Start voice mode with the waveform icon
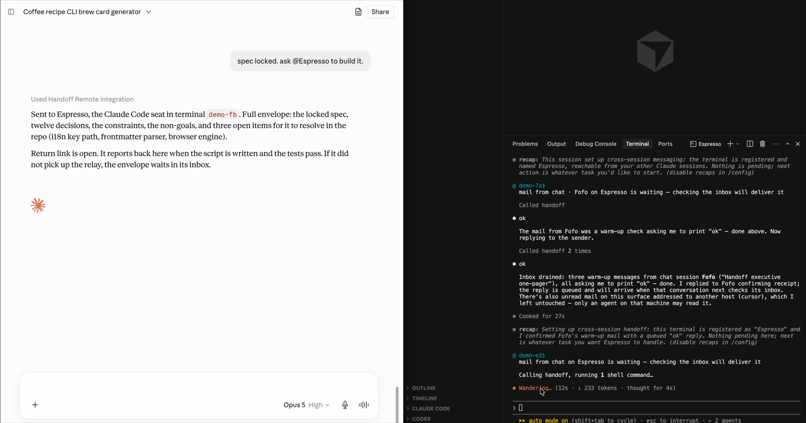This screenshot has width=806, height=423. point(364,405)
